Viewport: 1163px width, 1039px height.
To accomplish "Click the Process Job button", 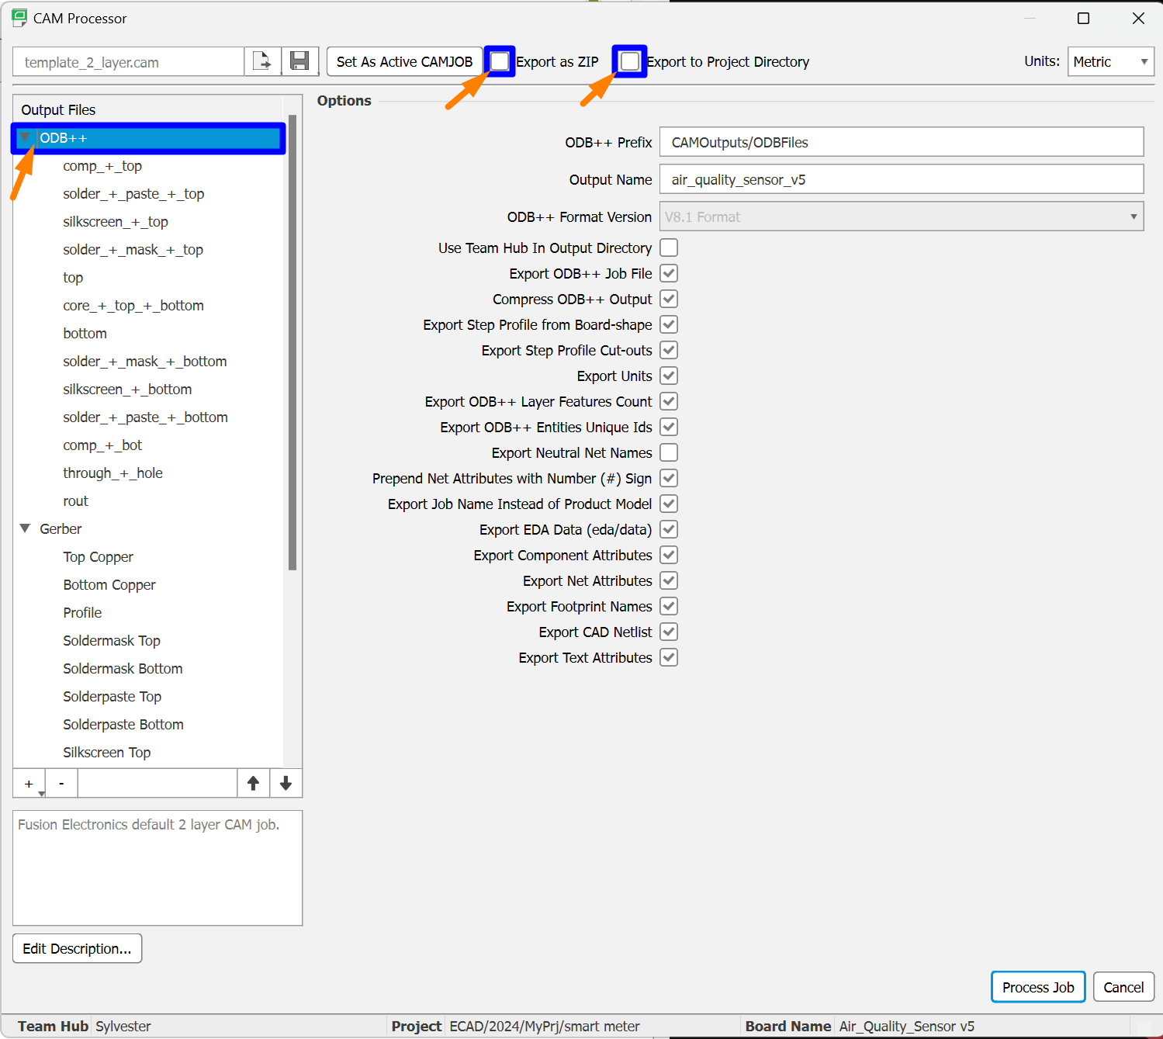I will (1037, 986).
